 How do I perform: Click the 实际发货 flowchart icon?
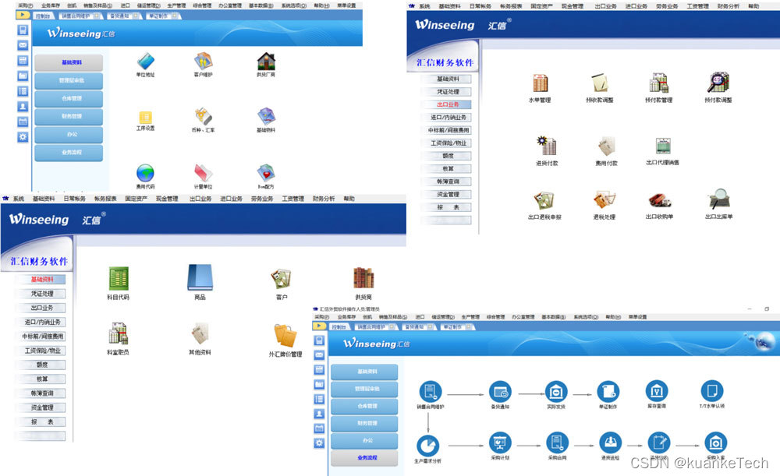point(556,392)
